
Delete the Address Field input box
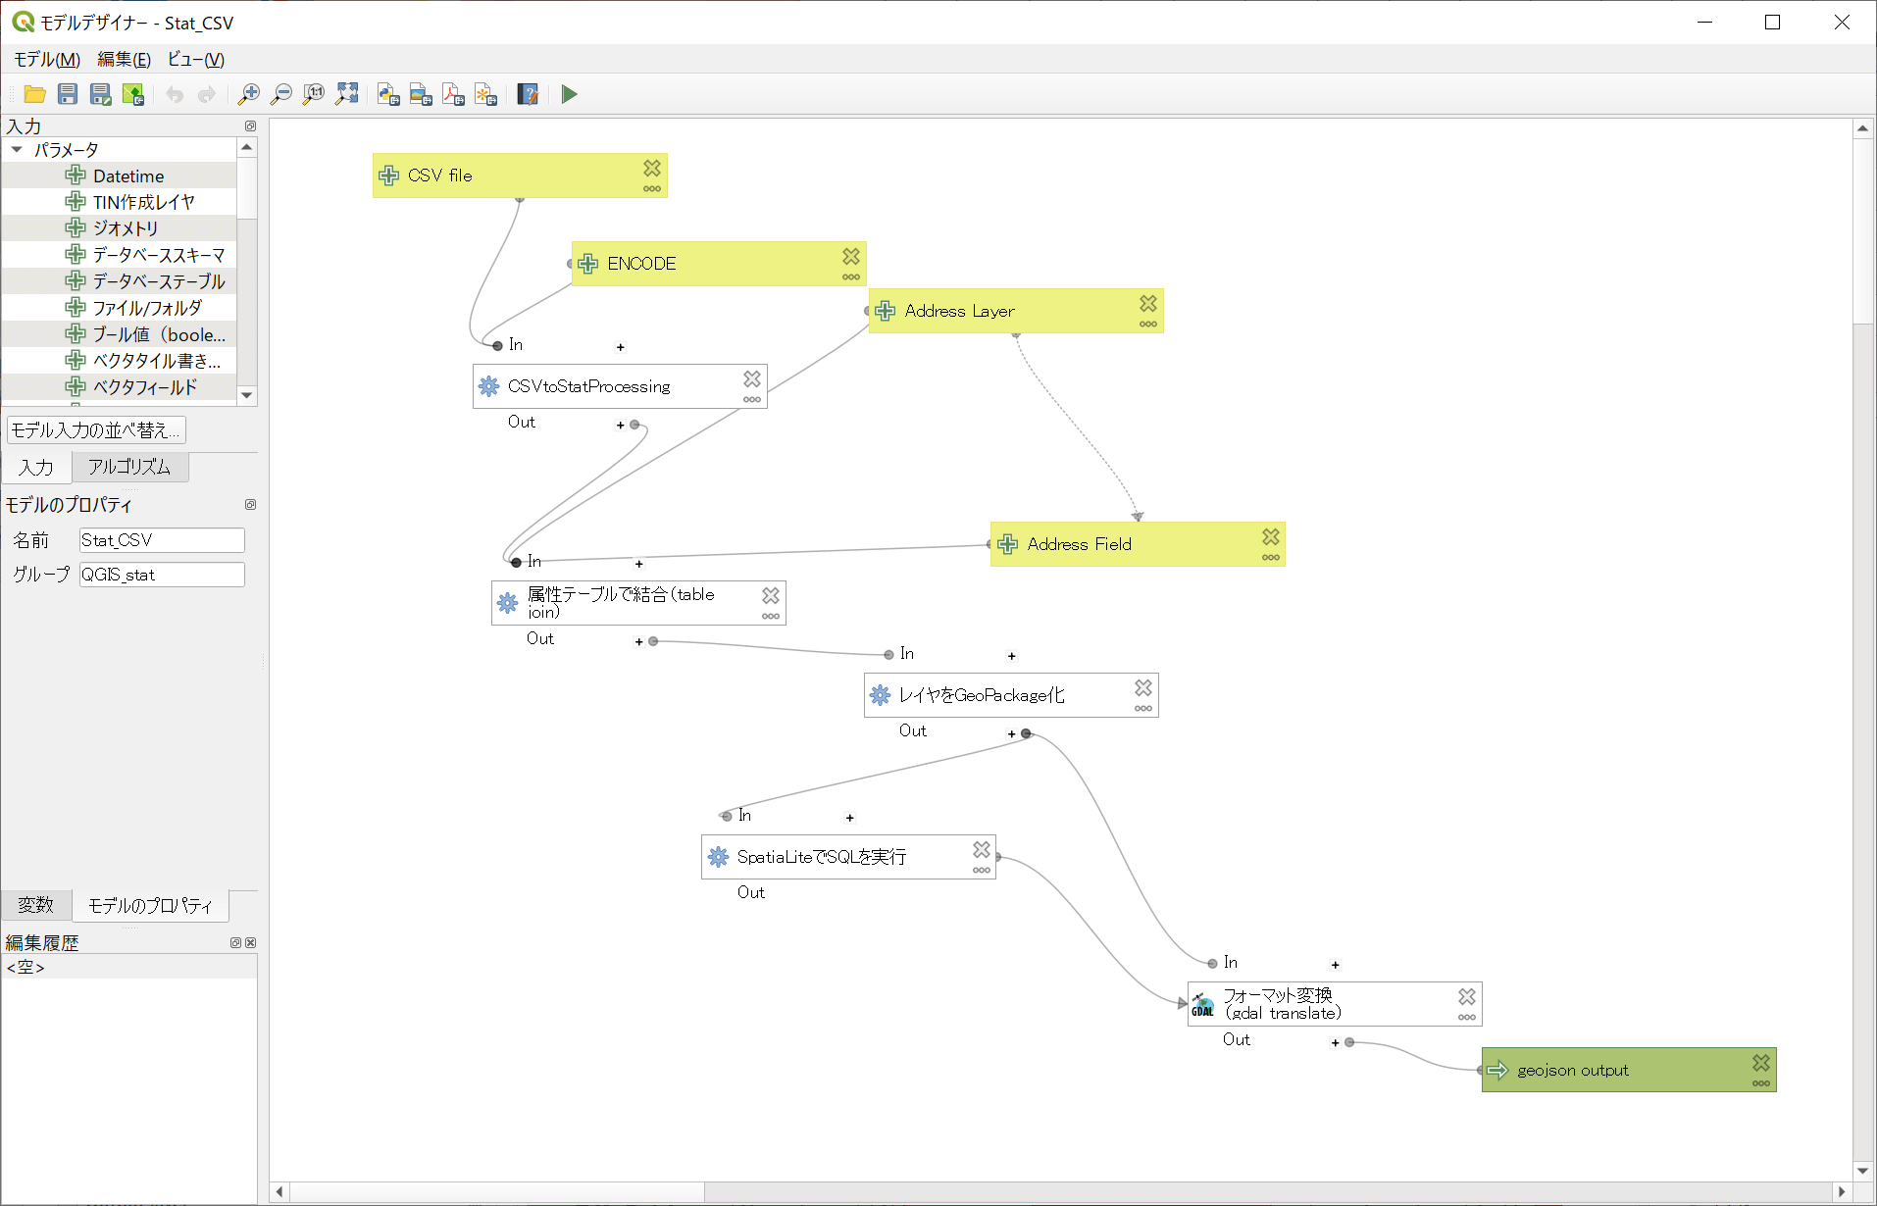[1271, 536]
